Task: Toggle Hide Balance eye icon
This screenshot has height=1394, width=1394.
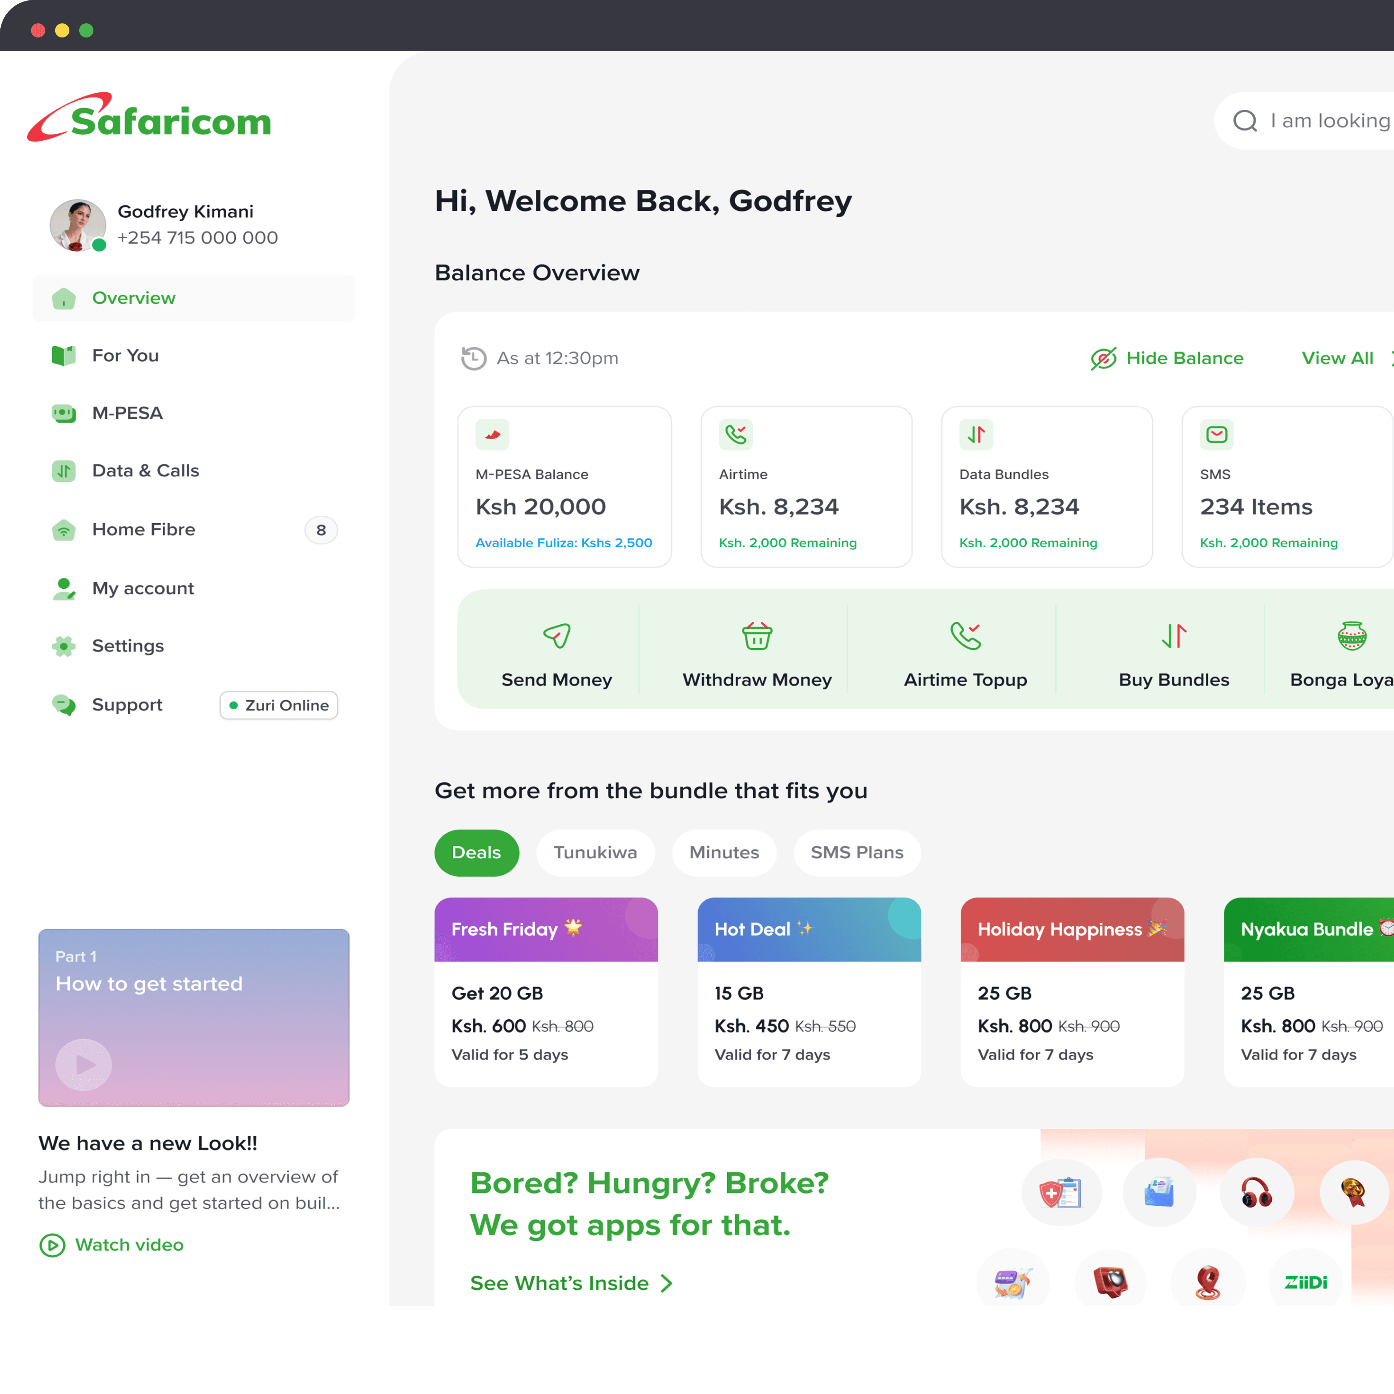Action: pyautogui.click(x=1103, y=358)
